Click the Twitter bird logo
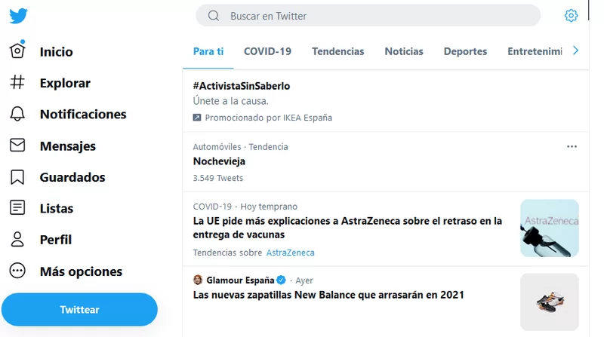 18,16
